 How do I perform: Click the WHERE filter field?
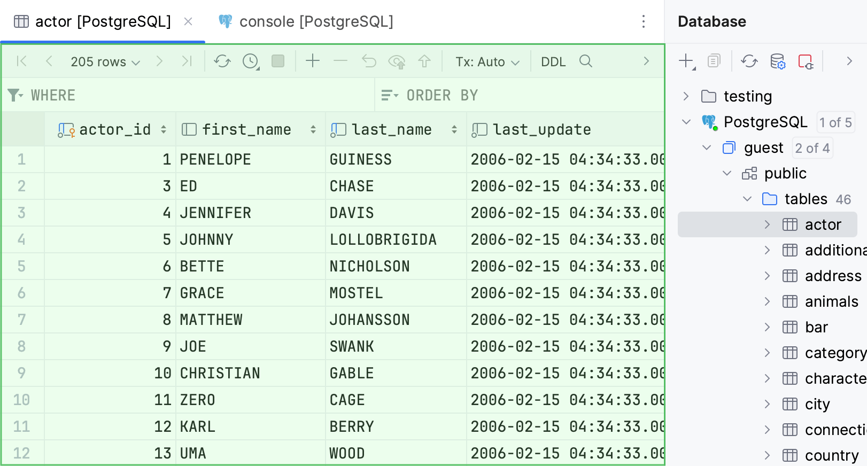[x=160, y=95]
